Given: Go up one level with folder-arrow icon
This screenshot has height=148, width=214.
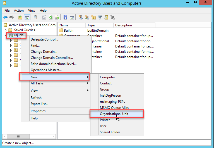Looking at the screenshot, I should 20,17.
